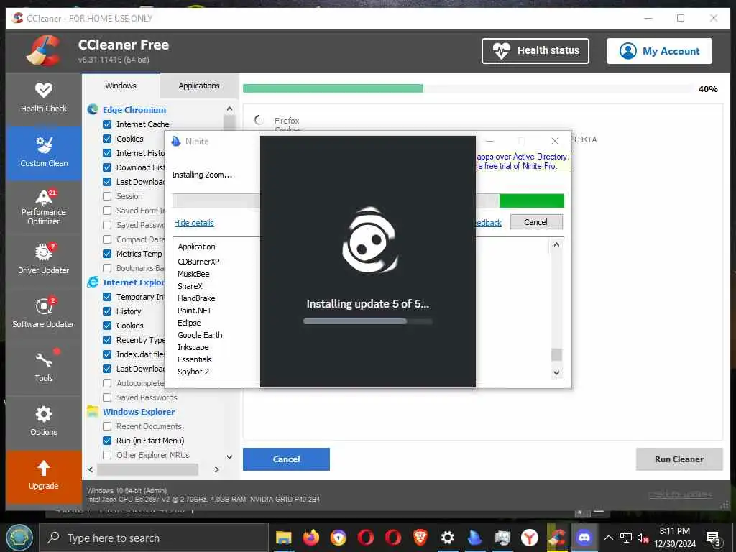Click the Edge Chromium section icon
736x552 pixels.
point(93,110)
